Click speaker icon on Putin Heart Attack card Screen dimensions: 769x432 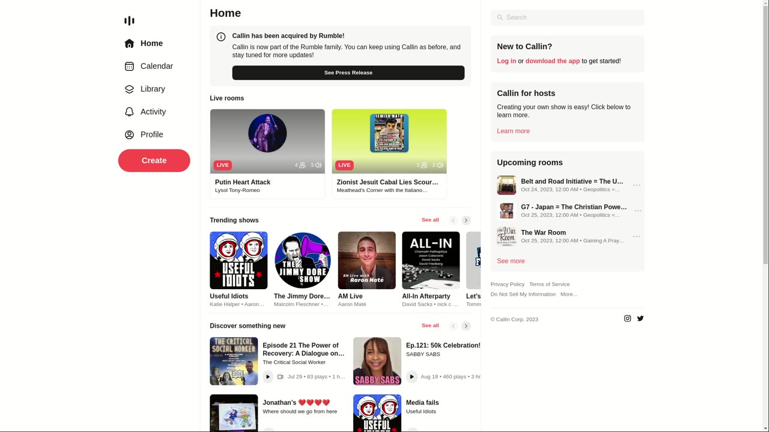(318, 165)
